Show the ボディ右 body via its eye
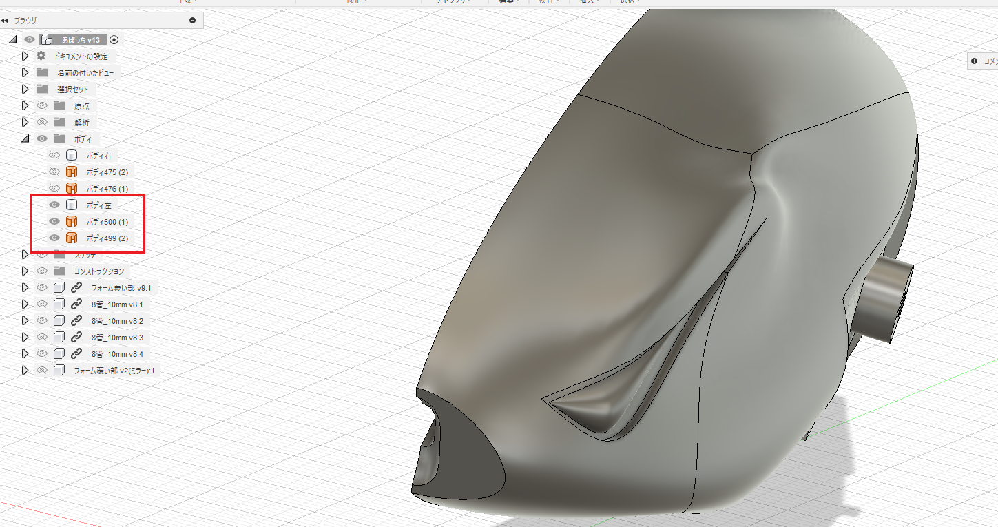The width and height of the screenshot is (998, 527). coord(54,155)
